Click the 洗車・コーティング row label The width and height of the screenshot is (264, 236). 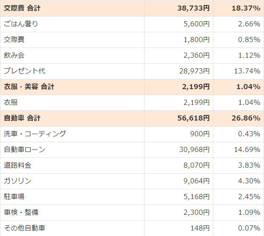click(35, 134)
